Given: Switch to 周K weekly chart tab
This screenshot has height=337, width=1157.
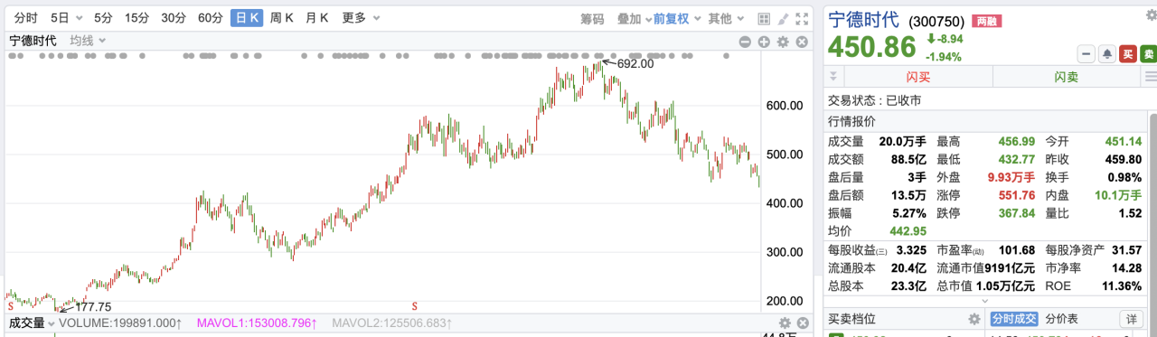Looking at the screenshot, I should click(282, 18).
